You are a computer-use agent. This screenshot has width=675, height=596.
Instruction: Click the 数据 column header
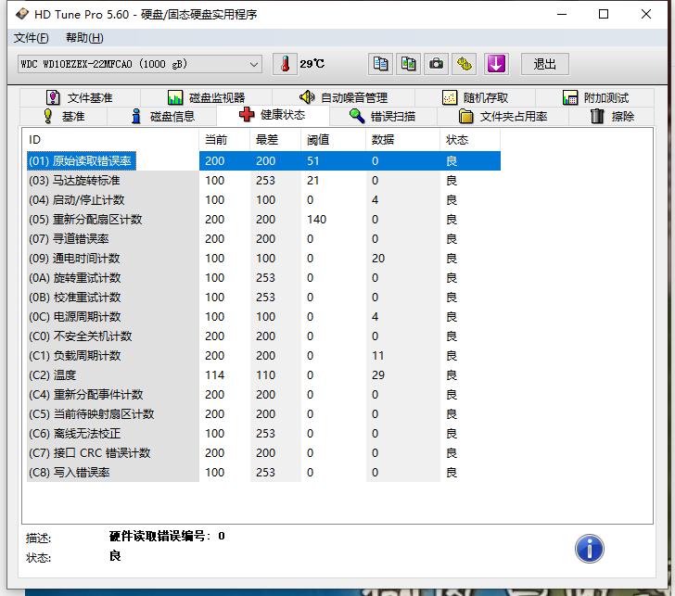coord(402,139)
